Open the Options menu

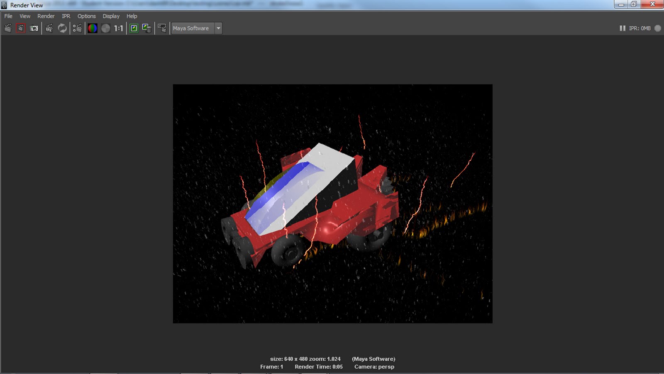(x=86, y=16)
